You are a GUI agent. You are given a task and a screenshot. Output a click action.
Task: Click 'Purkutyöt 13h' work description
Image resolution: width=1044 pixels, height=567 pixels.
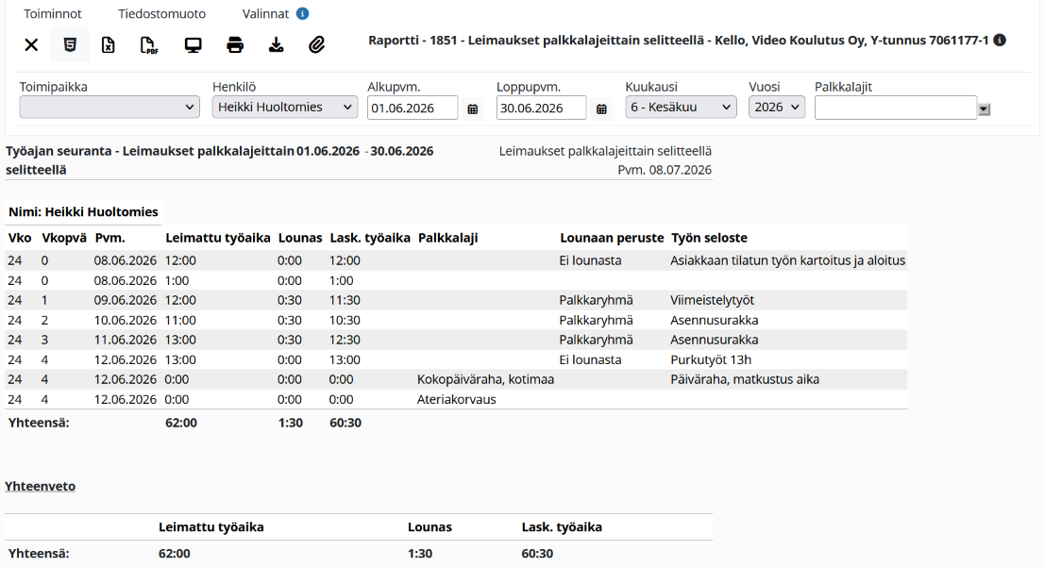(711, 359)
